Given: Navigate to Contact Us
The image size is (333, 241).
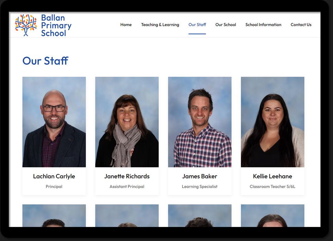Looking at the screenshot, I should [x=301, y=25].
